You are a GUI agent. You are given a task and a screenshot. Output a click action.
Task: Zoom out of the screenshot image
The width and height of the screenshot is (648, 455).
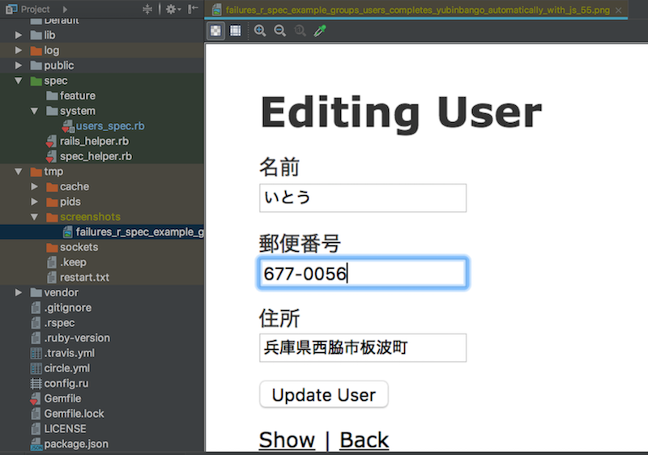pos(279,31)
